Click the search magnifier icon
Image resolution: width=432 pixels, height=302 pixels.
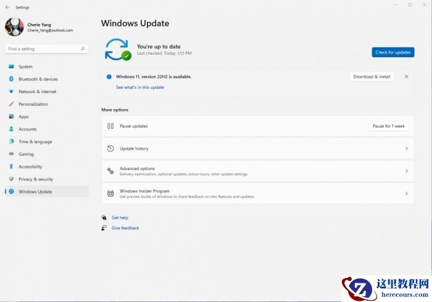(x=83, y=49)
